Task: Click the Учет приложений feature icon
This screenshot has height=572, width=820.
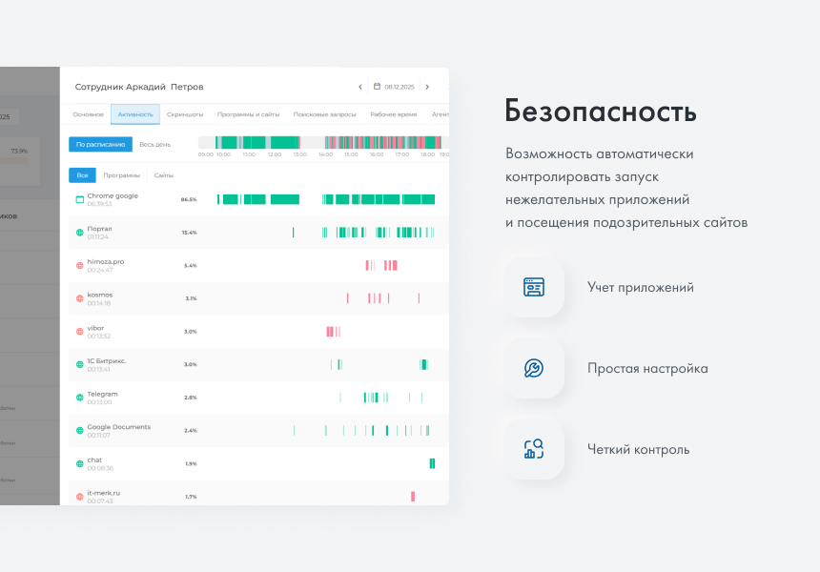Action: point(534,287)
